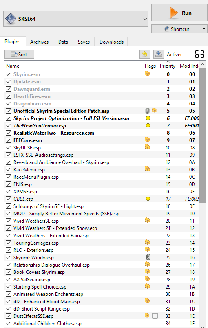Image resolution: width=208 pixels, height=328 pixels.
Task: Click the restore backup arrow icon
Action: (145, 55)
